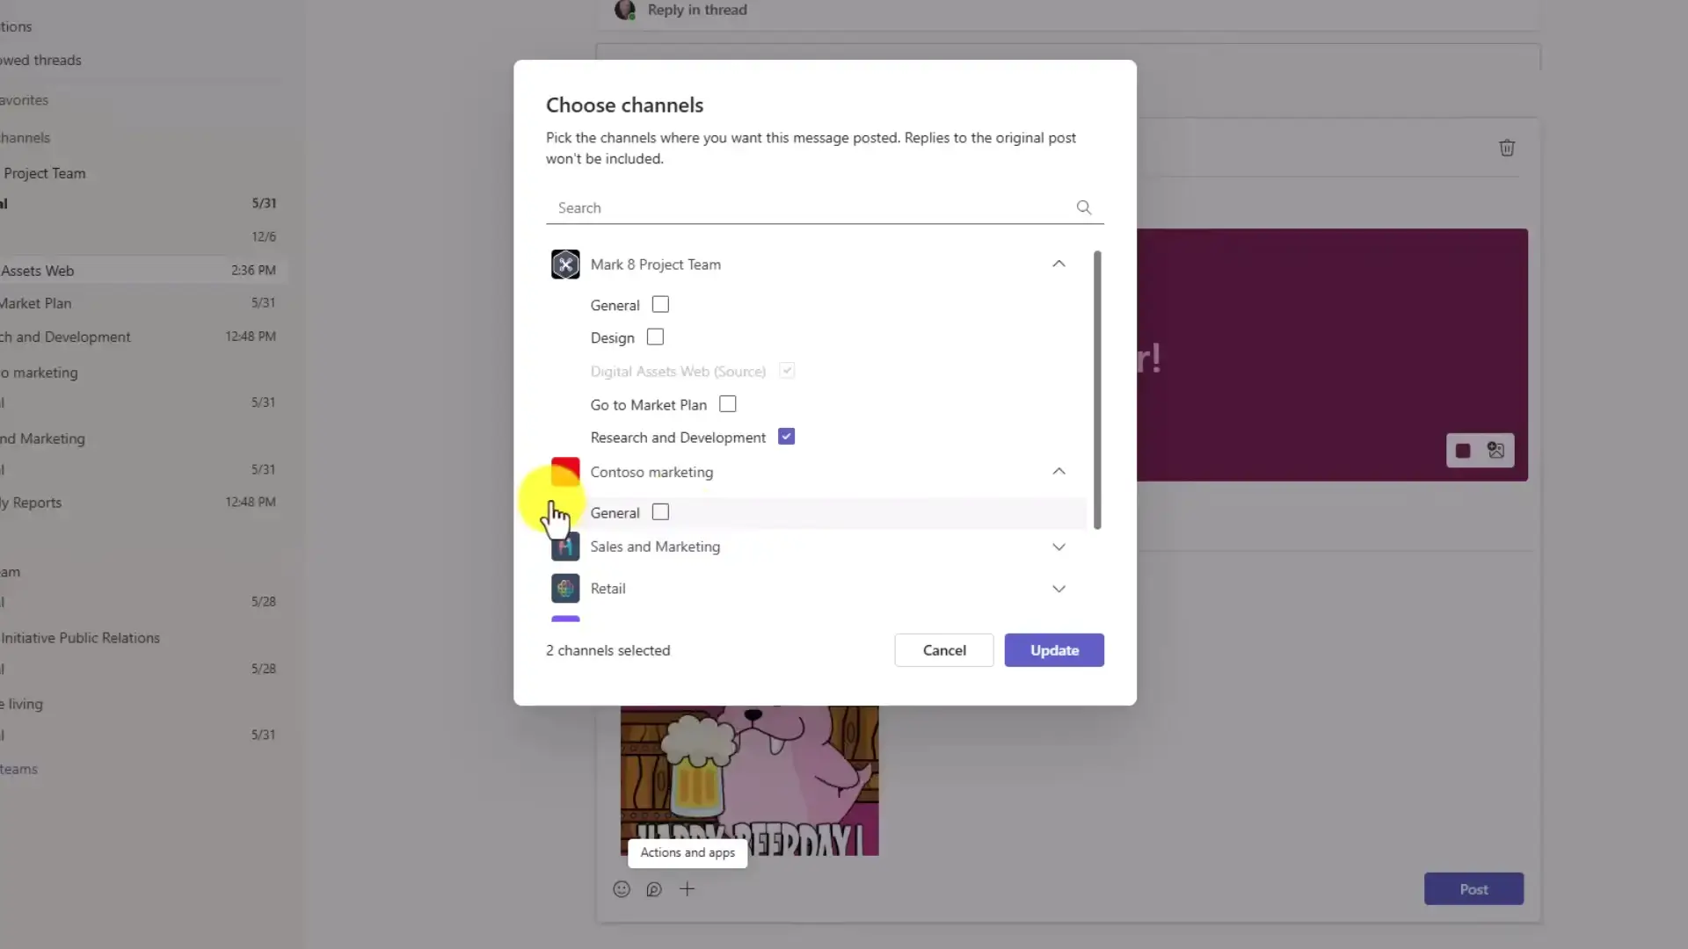
Task: Click the Update button
Action: (x=1054, y=650)
